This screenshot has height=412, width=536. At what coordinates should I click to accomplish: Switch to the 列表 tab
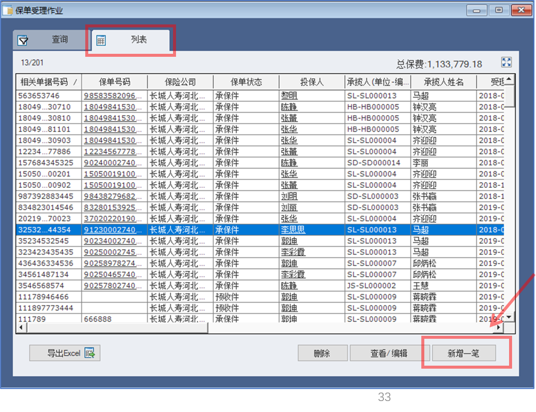(139, 40)
